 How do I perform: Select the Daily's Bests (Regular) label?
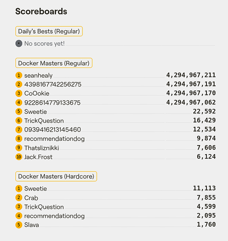tap(49, 31)
